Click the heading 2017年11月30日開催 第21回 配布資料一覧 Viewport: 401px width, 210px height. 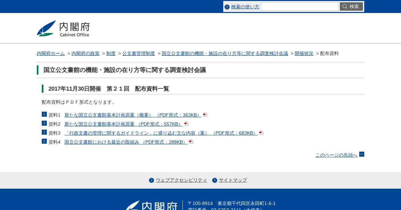coord(109,89)
